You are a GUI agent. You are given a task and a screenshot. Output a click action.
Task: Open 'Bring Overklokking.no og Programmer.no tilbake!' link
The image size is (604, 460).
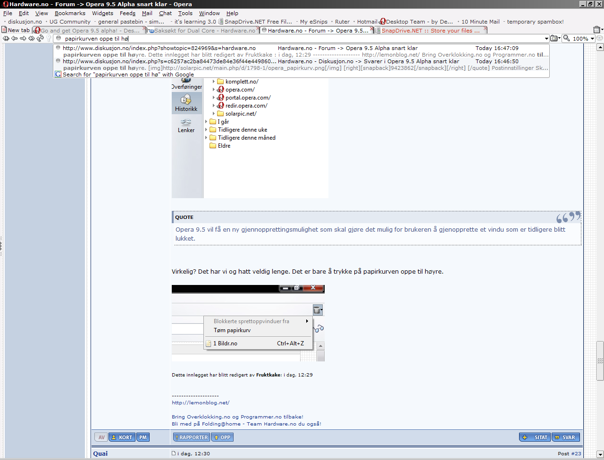(x=237, y=417)
